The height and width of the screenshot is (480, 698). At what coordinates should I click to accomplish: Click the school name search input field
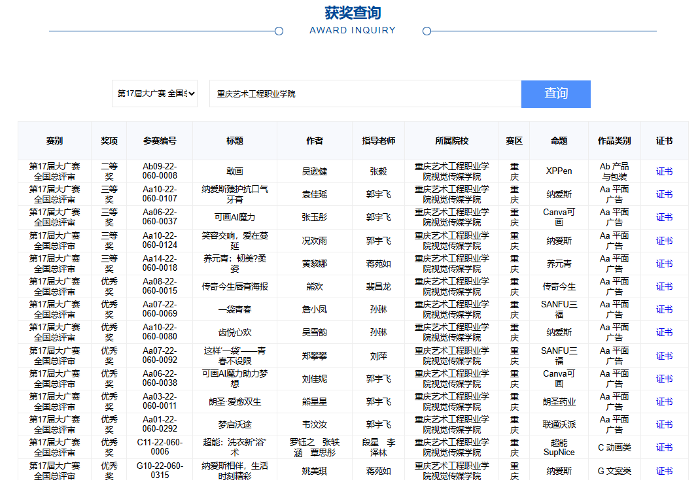(364, 94)
